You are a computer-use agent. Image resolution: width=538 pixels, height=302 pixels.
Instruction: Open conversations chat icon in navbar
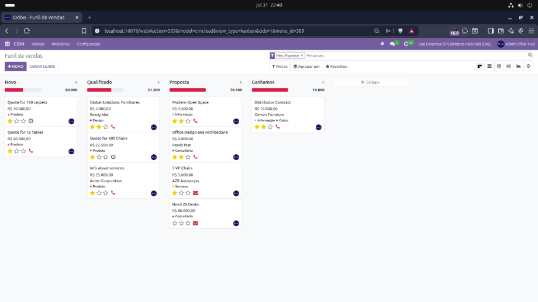point(392,44)
